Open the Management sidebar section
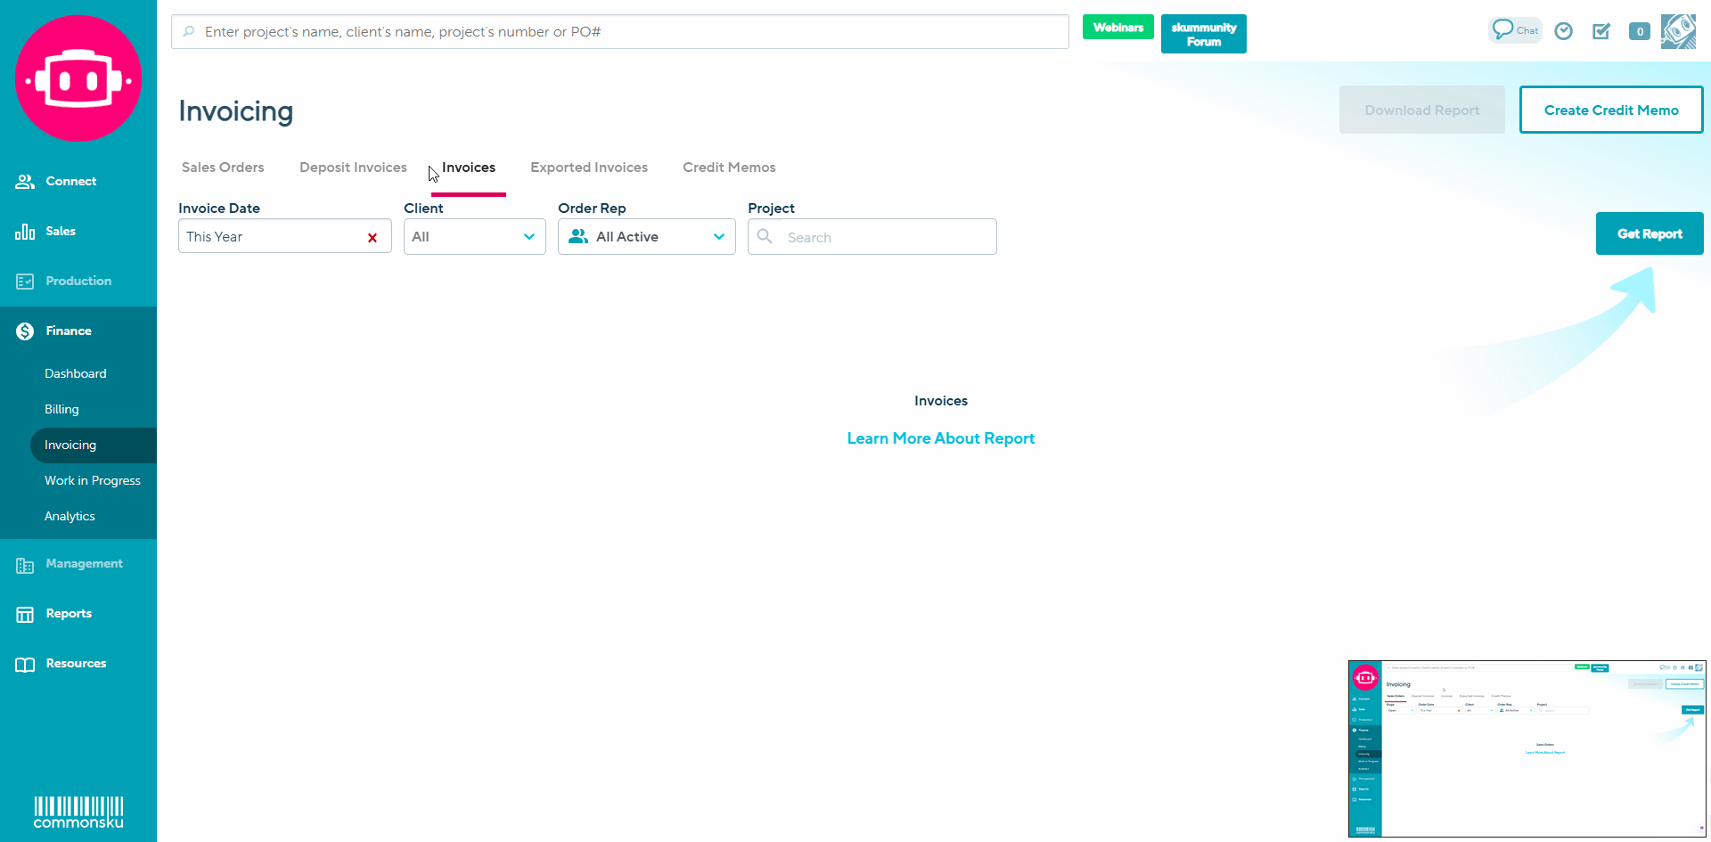 (x=84, y=564)
